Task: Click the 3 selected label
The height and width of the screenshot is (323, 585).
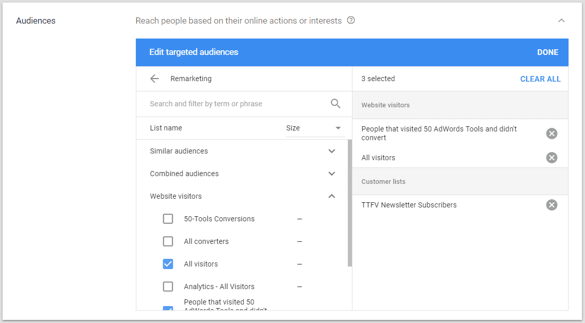Action: [378, 79]
